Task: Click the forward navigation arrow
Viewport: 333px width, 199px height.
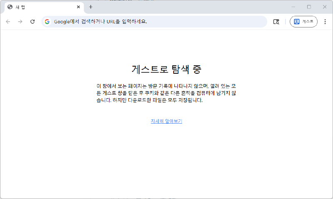Action: [20, 22]
